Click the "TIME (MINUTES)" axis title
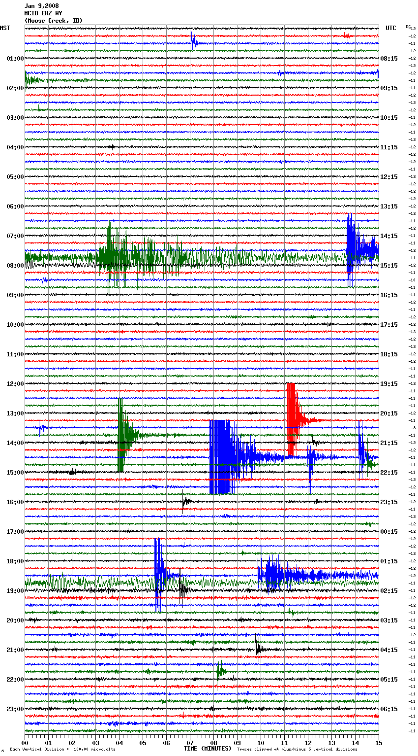 [x=208, y=748]
